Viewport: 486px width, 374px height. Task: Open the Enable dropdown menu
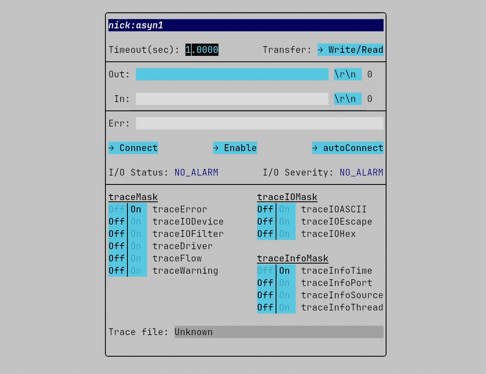click(235, 148)
